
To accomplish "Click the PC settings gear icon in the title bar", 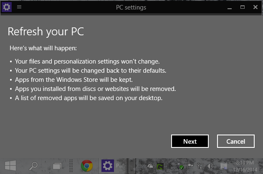I will [x=7, y=7].
